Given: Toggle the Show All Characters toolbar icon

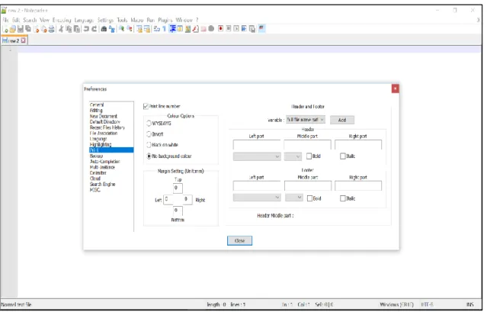Looking at the screenshot, I should pos(165,29).
